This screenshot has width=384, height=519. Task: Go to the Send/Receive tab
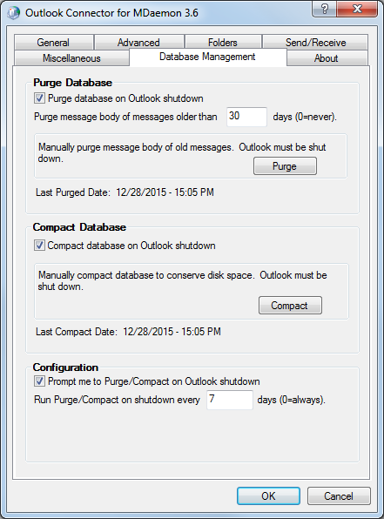coord(315,43)
